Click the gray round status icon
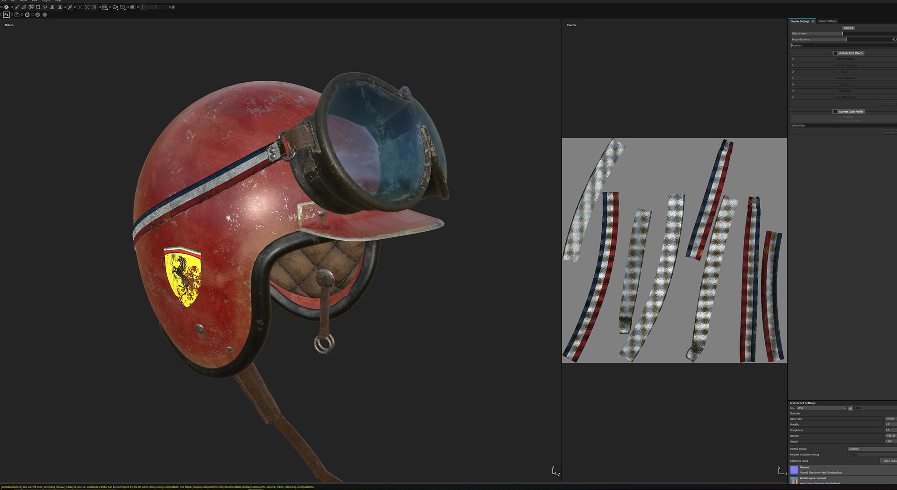This screenshot has height=490, width=897. (44, 14)
